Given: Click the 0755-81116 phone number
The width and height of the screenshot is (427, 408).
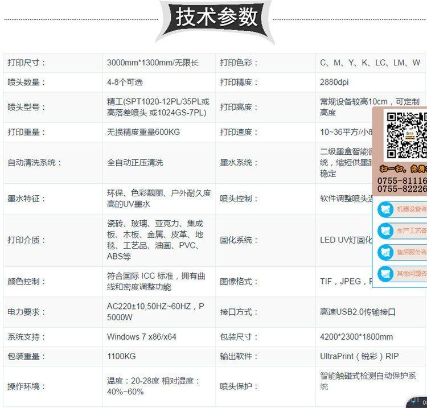Looking at the screenshot, I should coord(402,181).
